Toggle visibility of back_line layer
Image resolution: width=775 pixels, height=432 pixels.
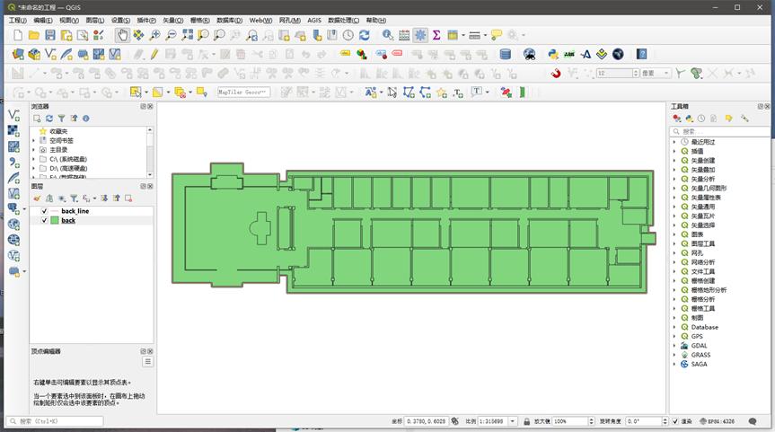[44, 211]
